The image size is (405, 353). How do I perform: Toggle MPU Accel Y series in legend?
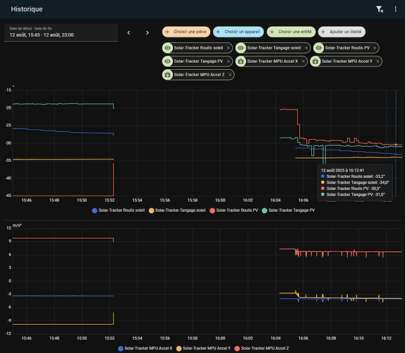[x=203, y=348]
